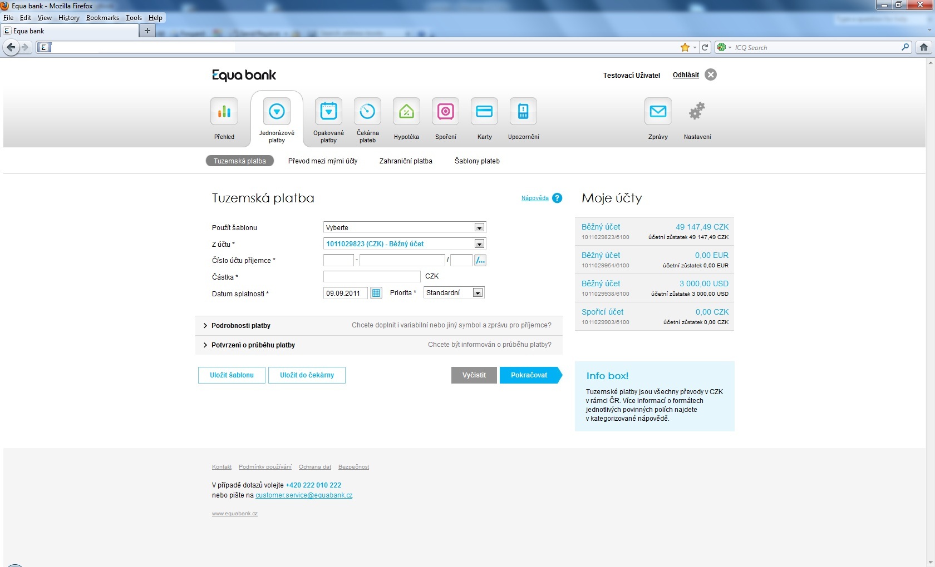Open the Kontakt footer link
This screenshot has height=567, width=935.
point(222,467)
